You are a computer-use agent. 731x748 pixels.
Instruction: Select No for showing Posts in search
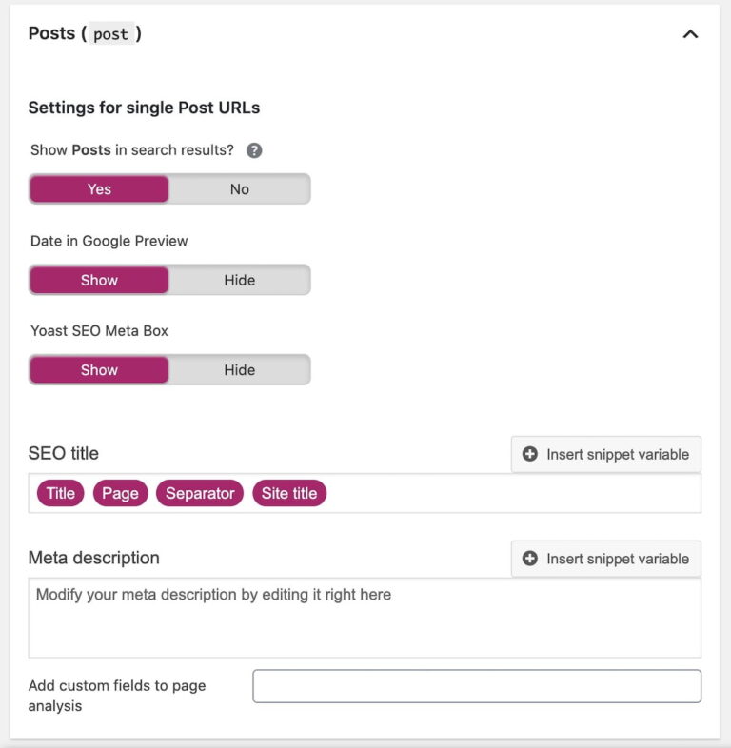coord(240,189)
